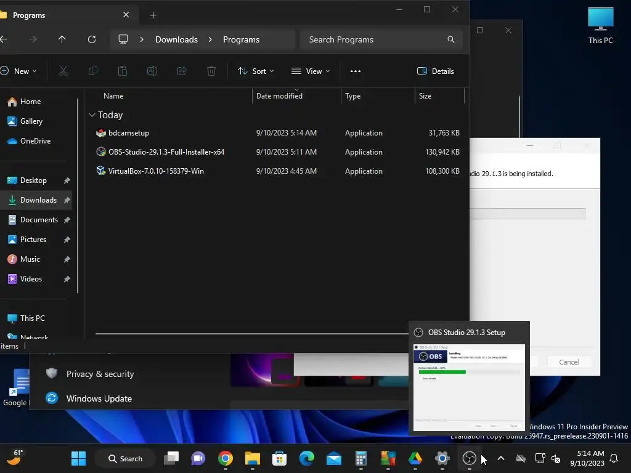
Task: Open Privacy & security in the Settings window
Action: pos(100,374)
